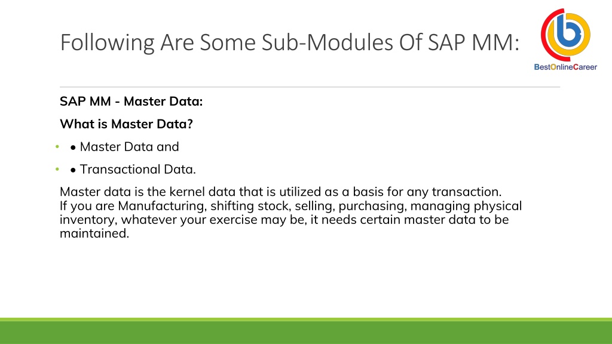Click the green bullet beside Master Data and

click(57, 147)
